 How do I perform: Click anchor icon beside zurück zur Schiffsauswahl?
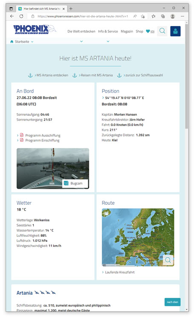click(119, 76)
